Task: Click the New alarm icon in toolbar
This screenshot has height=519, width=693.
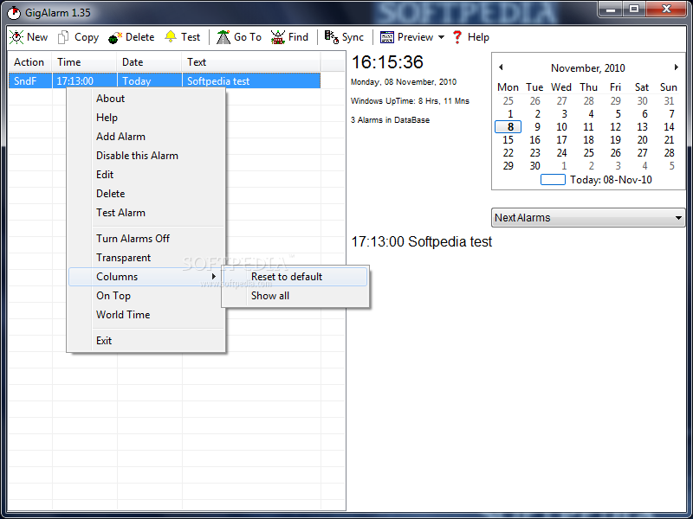Action: 16,37
